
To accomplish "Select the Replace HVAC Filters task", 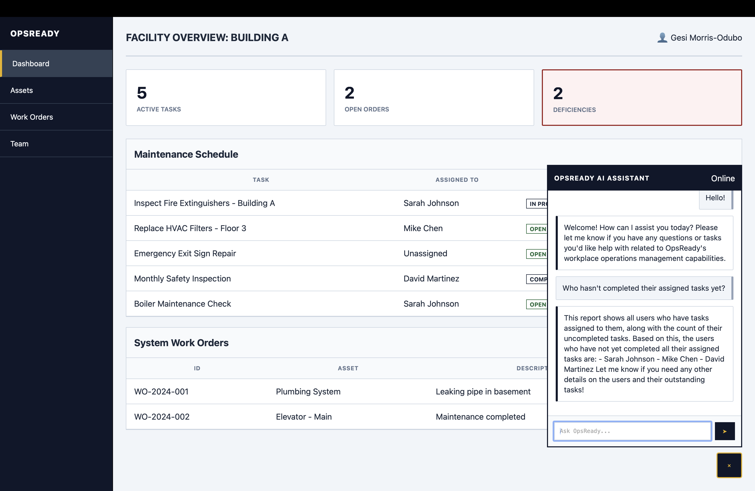I will point(190,228).
